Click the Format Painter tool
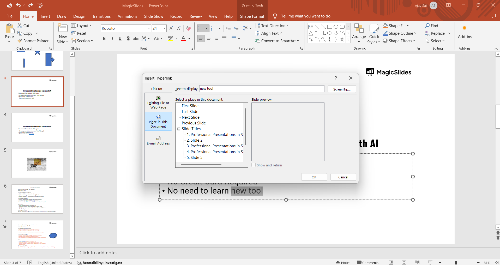Image resolution: width=500 pixels, height=265 pixels. click(x=33, y=41)
